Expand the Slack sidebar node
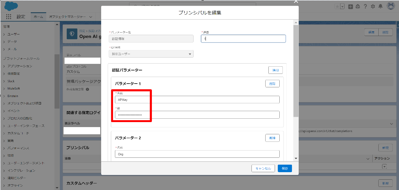The width and height of the screenshot is (399, 190). pyautogui.click(x=4, y=81)
